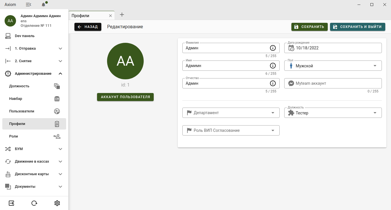The image size is (391, 210).
Task: Open АККАУНТ ПОЛЬЗОВАТЕЛЯ button
Action: pyautogui.click(x=125, y=97)
